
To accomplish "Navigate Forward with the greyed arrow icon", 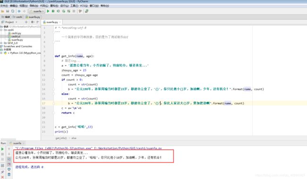I will tap(24, 11).
